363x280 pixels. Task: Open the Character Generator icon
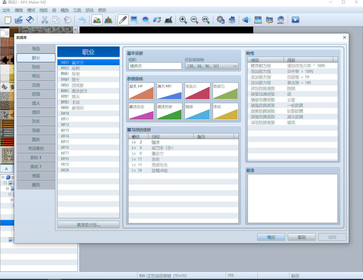tap(280, 20)
